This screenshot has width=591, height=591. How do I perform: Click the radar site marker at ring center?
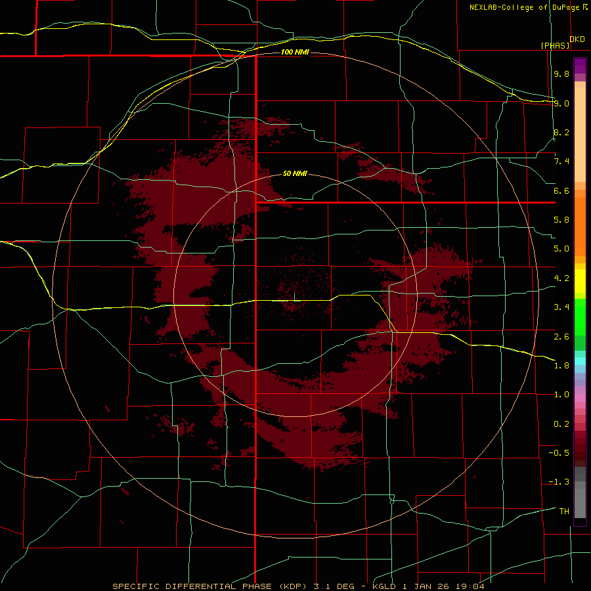point(294,297)
